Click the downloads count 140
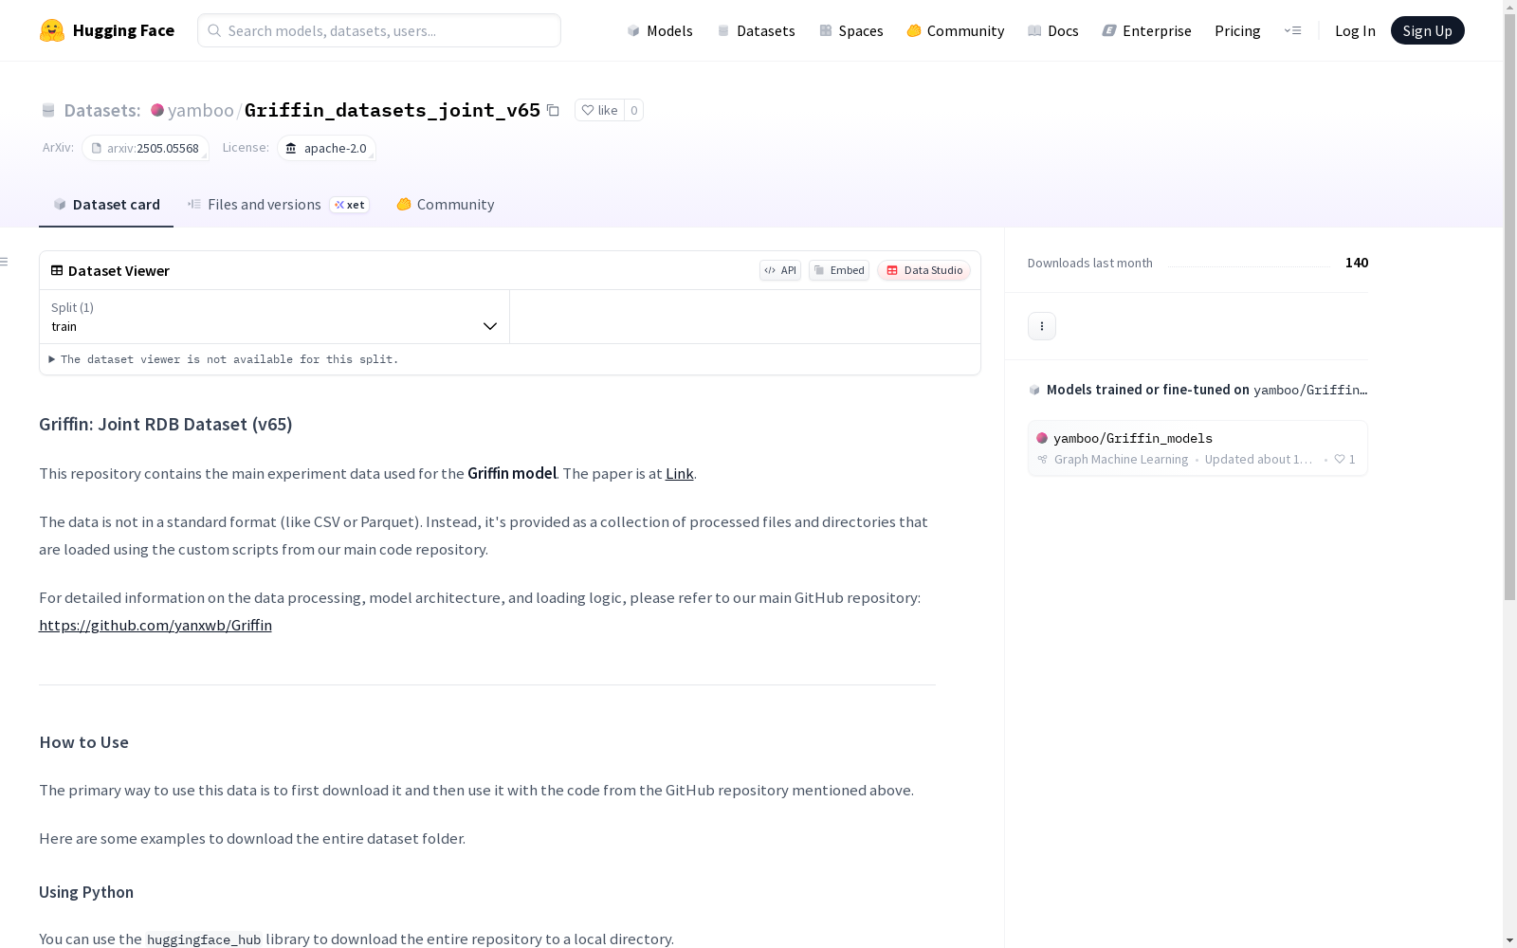The image size is (1517, 948). (x=1357, y=263)
